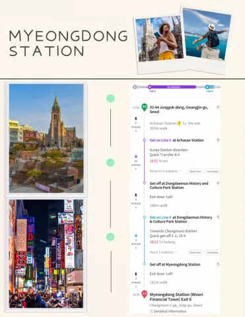Expand Move 2 stations list
The width and height of the screenshot is (245, 317).
[163, 252]
